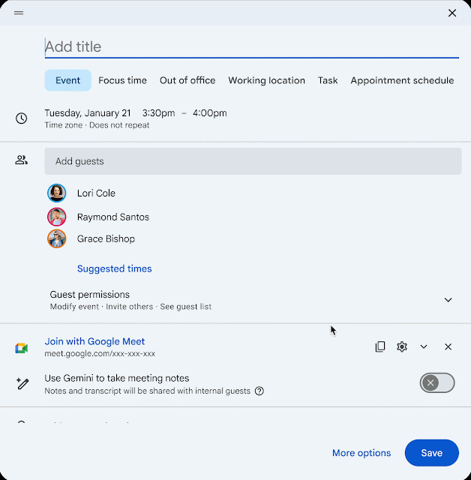Click Grace Bishop's profile picture
This screenshot has width=471, height=480.
(57, 239)
